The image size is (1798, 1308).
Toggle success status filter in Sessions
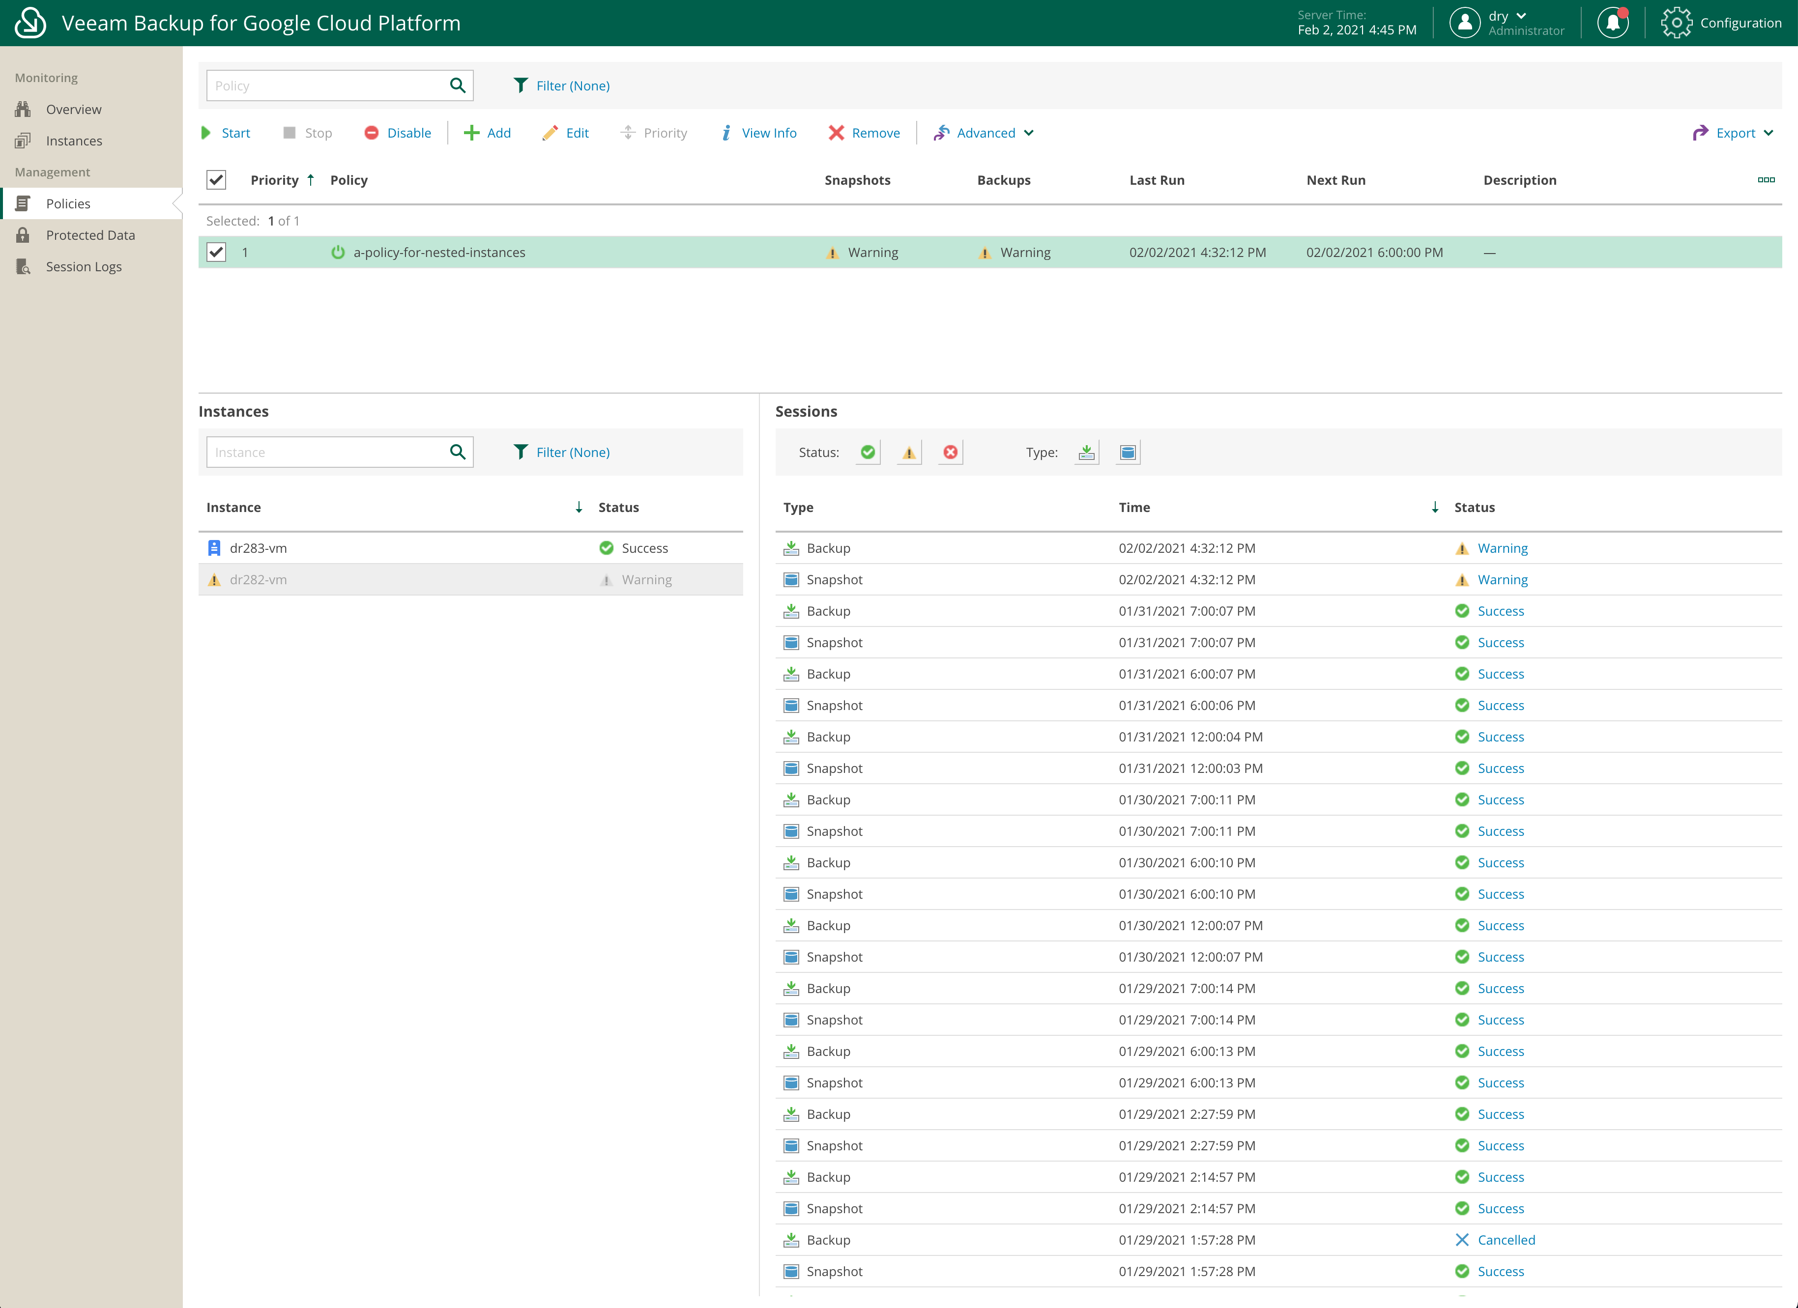coord(867,452)
